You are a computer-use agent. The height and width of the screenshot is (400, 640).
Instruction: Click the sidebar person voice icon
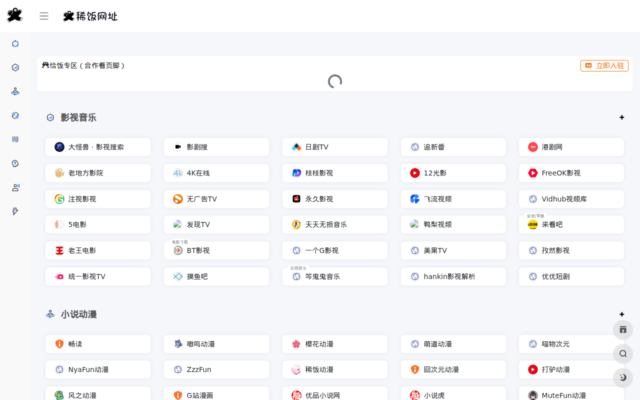tap(15, 187)
